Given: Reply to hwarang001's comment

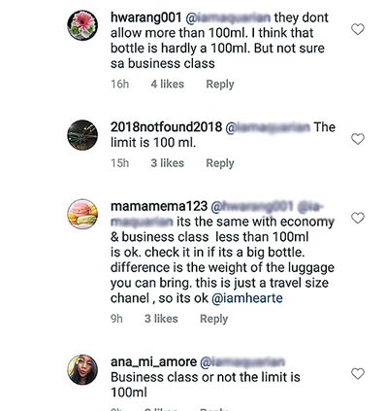Looking at the screenshot, I should coord(220,85).
